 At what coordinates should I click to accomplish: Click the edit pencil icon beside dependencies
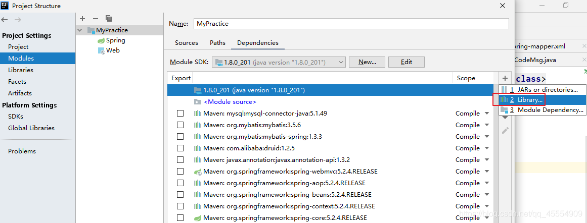tap(505, 130)
